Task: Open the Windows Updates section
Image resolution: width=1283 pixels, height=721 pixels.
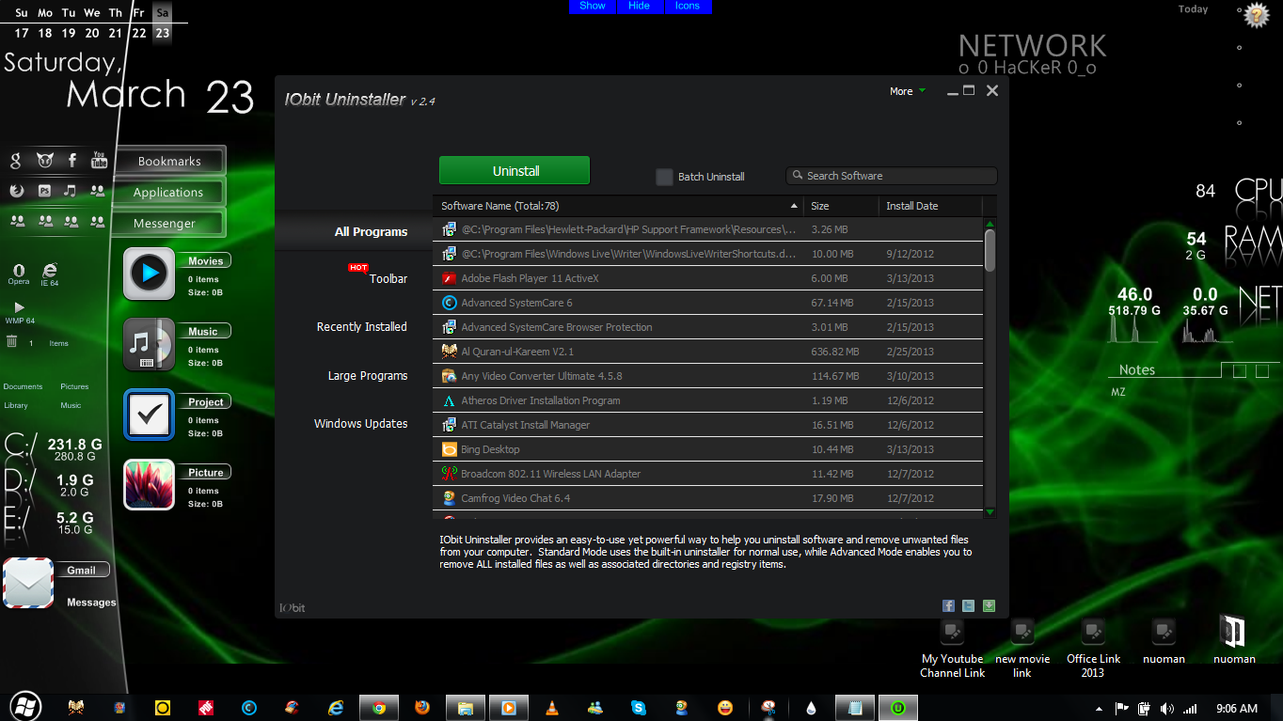Action: [361, 424]
